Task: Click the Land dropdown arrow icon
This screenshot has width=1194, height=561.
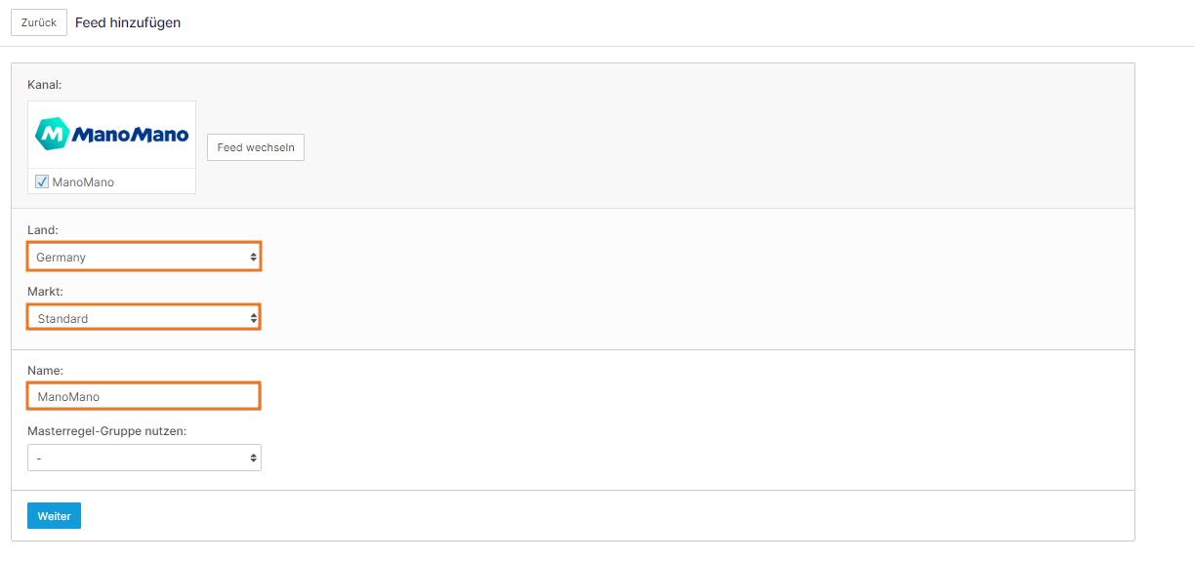Action: coord(253,258)
